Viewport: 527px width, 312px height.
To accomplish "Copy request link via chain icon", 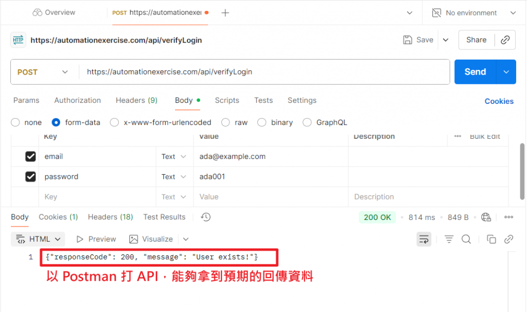I will (505, 40).
